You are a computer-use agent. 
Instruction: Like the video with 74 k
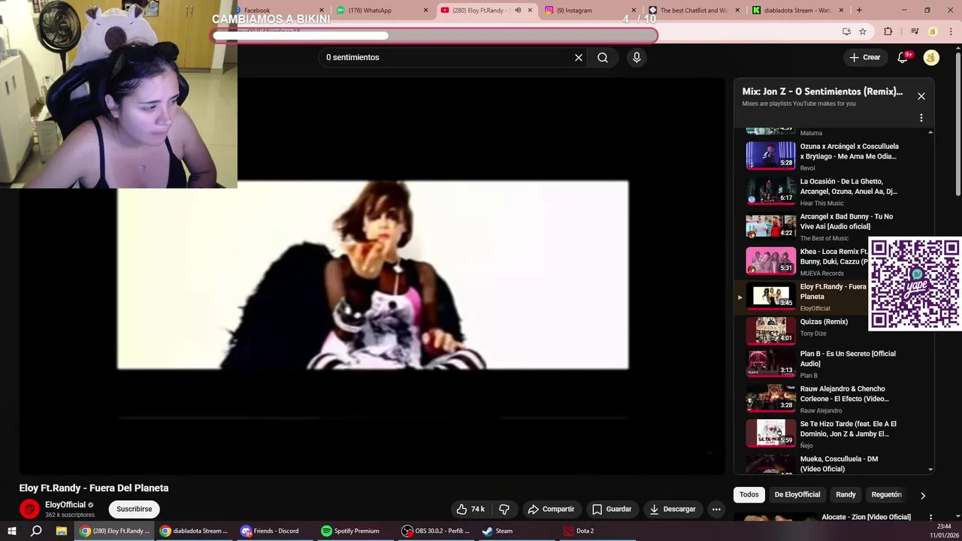[x=470, y=509]
